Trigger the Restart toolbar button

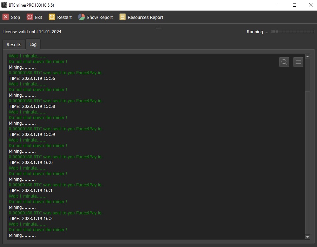60,17
